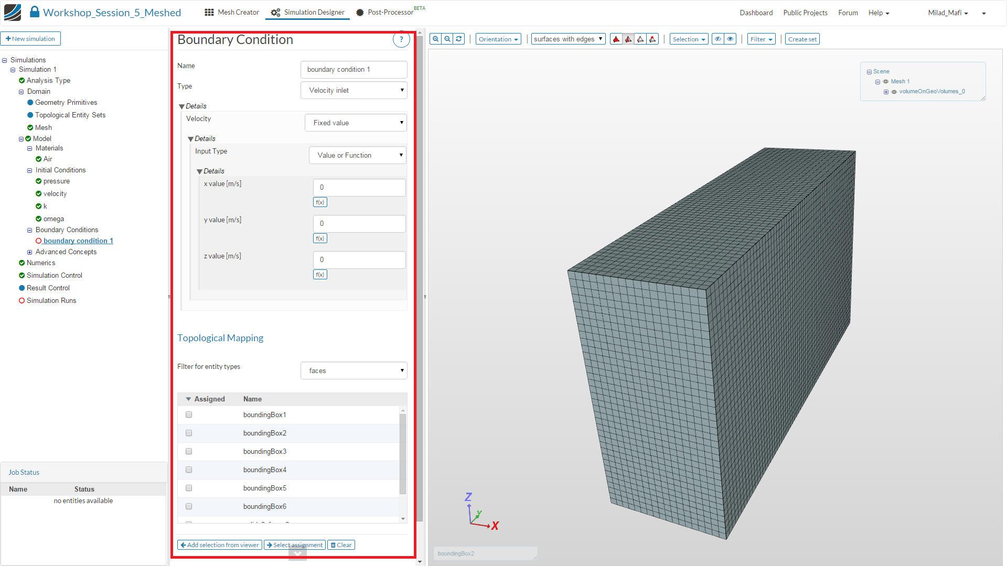Click the zoom in viewer icon
1007x566 pixels.
point(435,39)
